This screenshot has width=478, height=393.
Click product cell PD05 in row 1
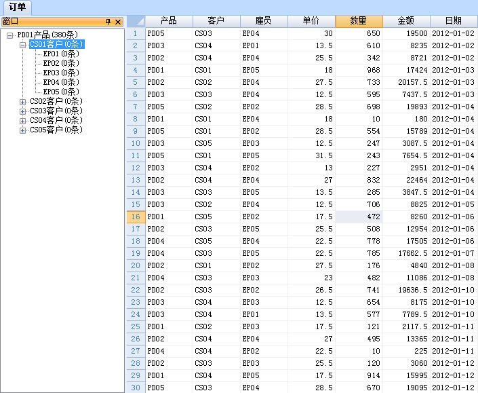[169, 33]
